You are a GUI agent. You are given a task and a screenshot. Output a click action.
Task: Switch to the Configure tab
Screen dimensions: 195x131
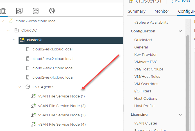(186, 11)
